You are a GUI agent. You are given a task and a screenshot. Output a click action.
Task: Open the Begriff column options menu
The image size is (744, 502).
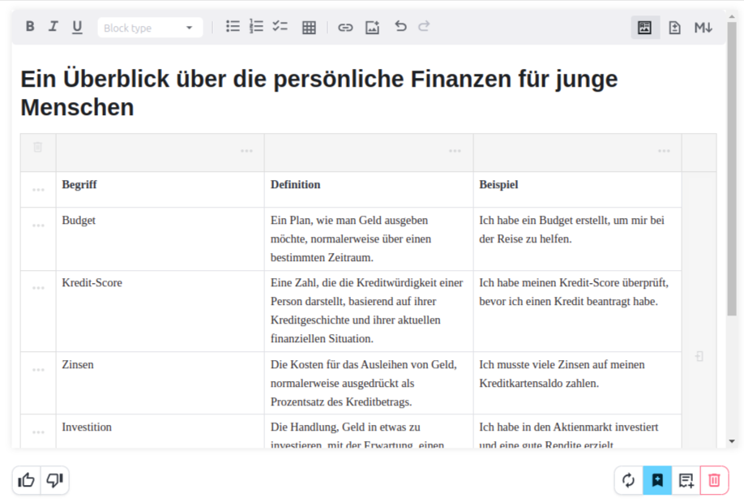(x=246, y=152)
